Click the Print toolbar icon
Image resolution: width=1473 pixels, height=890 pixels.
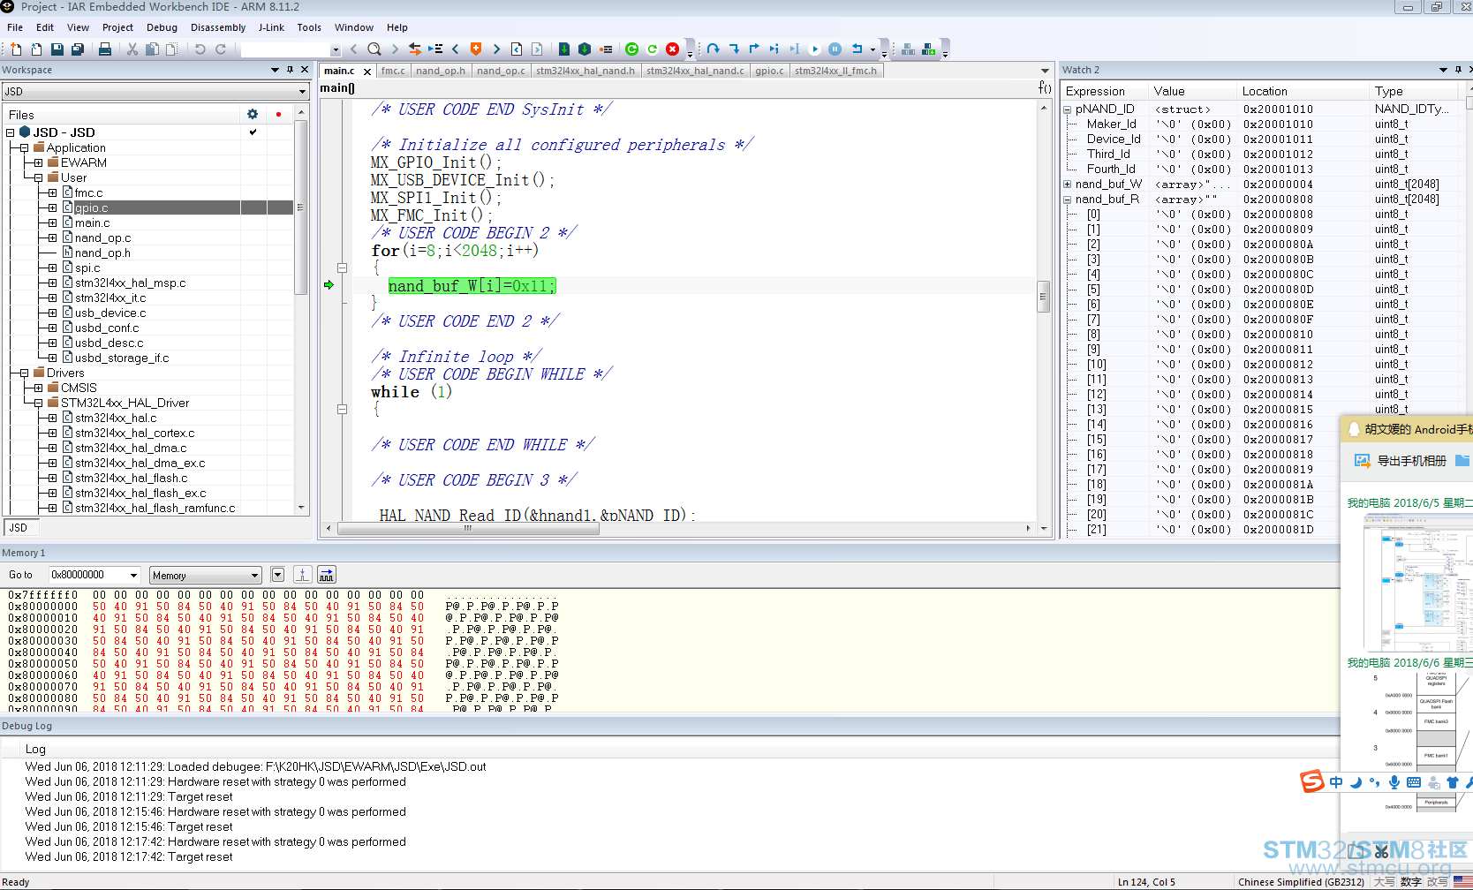click(105, 49)
